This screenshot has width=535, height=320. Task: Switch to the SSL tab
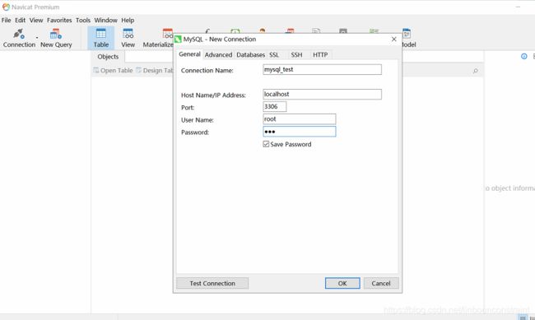pyautogui.click(x=274, y=54)
